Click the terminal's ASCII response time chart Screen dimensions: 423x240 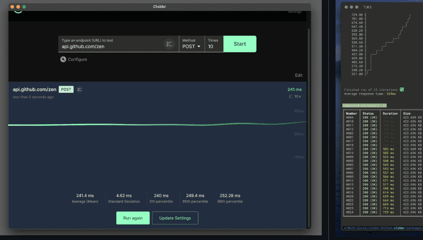[x=381, y=45]
